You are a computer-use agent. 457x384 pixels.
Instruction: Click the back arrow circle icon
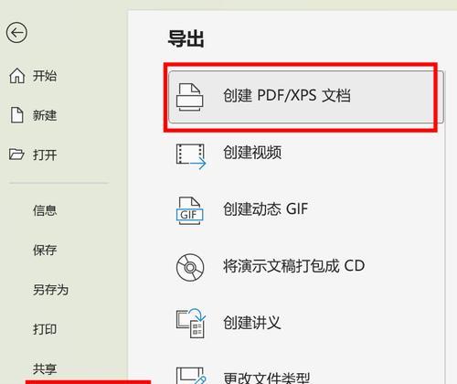(x=16, y=32)
